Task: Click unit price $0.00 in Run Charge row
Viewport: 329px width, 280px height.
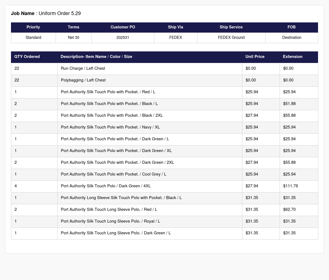Action: coord(251,68)
